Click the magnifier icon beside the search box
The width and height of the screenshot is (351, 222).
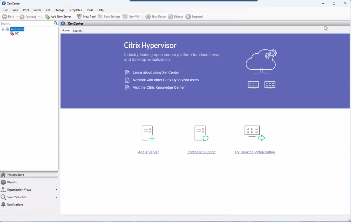(56, 23)
